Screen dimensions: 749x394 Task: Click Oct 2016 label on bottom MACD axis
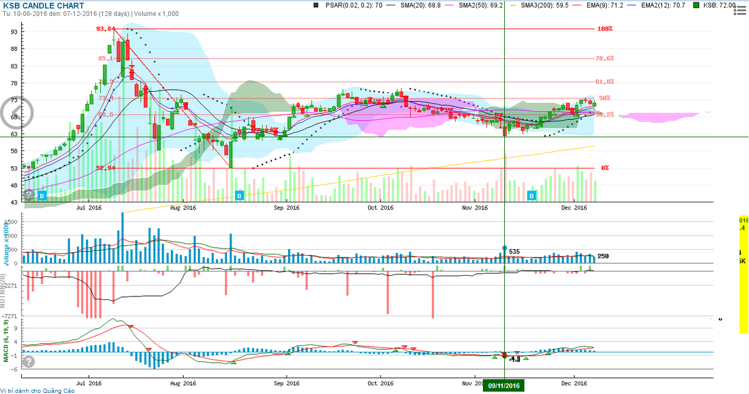[380, 383]
